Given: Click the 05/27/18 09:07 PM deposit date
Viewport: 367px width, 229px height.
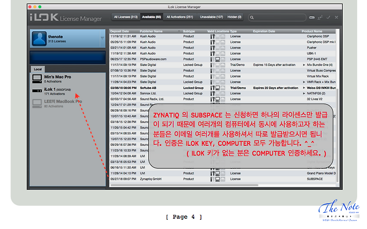Looking at the screenshot, I should (x=123, y=179).
